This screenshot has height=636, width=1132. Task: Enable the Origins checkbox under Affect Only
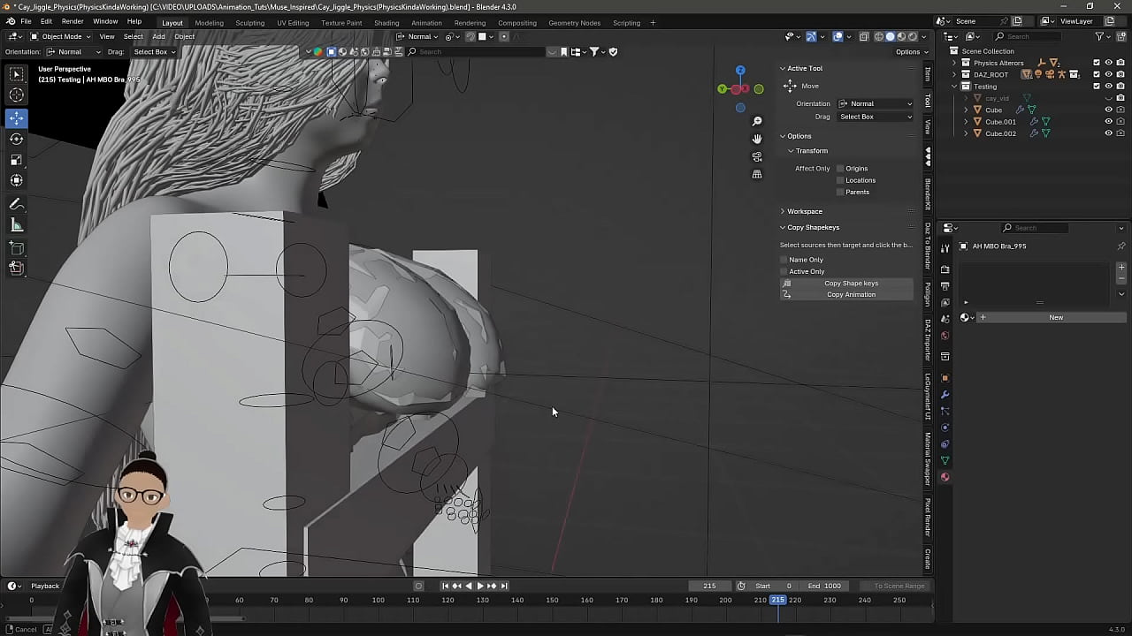point(840,169)
